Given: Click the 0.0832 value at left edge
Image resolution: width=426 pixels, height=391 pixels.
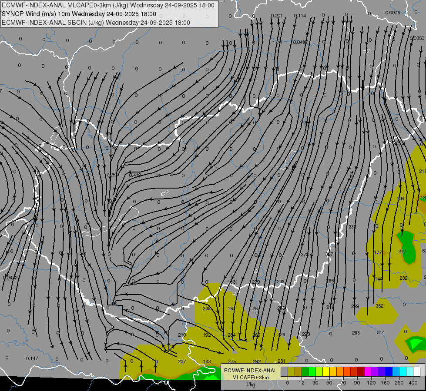Looking at the screenshot, I should [10, 278].
